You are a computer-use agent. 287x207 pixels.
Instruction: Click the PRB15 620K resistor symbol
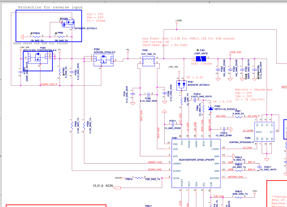[x=239, y=197]
